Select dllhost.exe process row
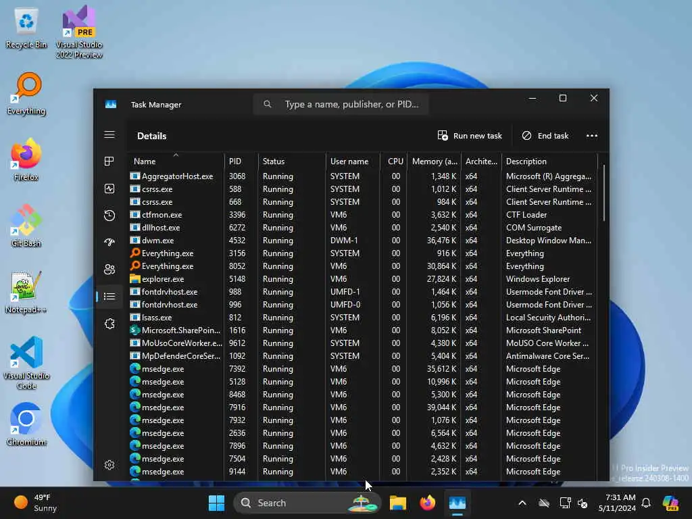Image resolution: width=692 pixels, height=519 pixels. pyautogui.click(x=363, y=227)
